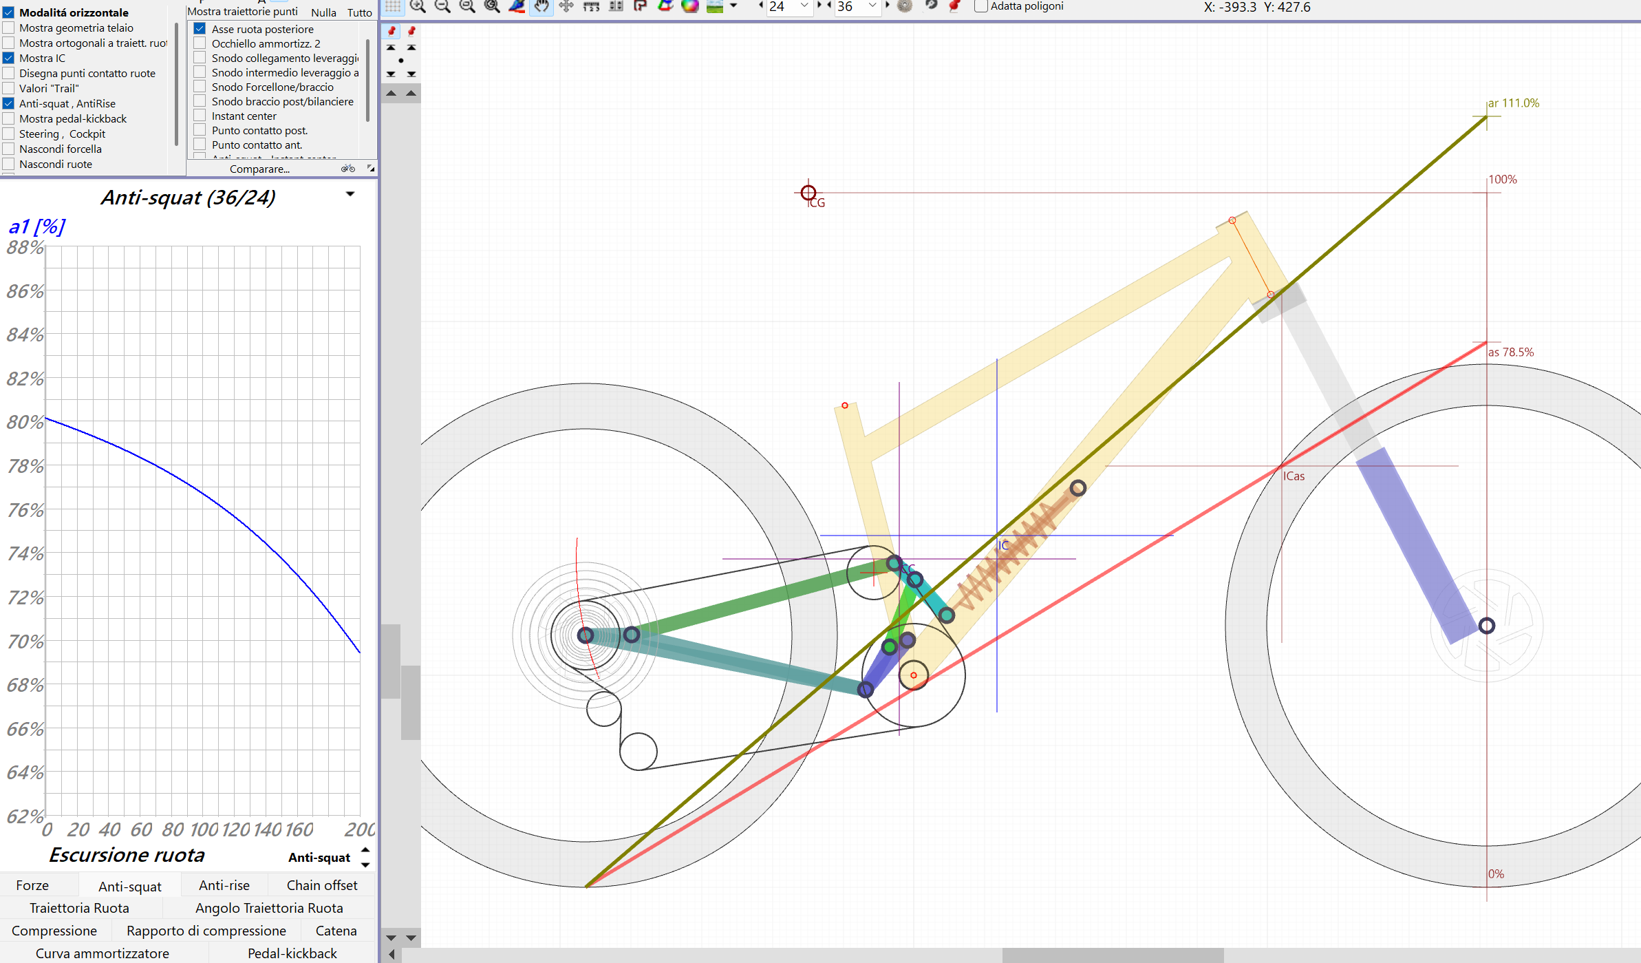The width and height of the screenshot is (1641, 963).
Task: Disable Anti-squat, AntiRise checkbox
Action: pos(9,103)
